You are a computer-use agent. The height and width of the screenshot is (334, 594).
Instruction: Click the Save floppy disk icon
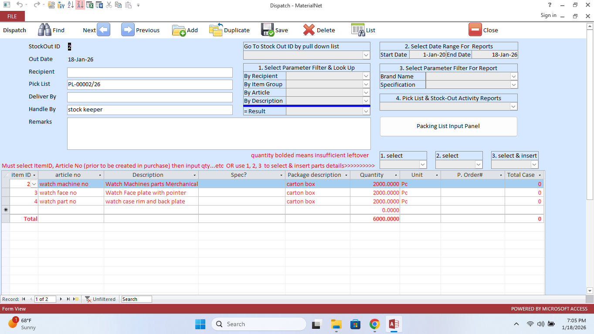[268, 30]
